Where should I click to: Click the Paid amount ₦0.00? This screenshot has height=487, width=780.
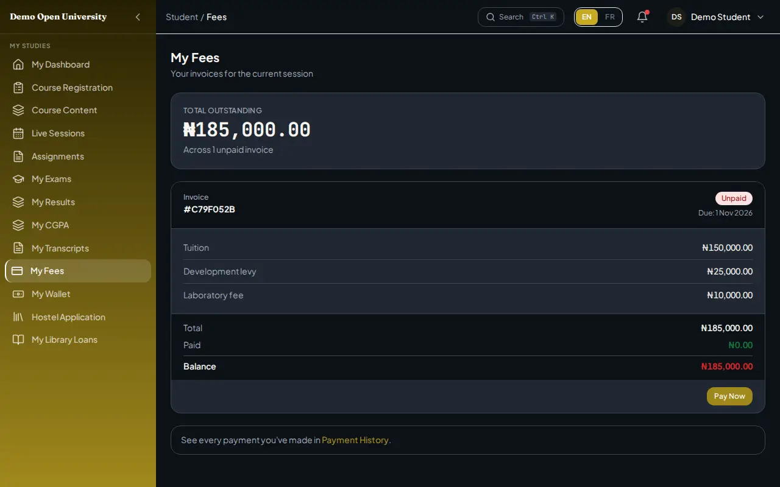(740, 345)
